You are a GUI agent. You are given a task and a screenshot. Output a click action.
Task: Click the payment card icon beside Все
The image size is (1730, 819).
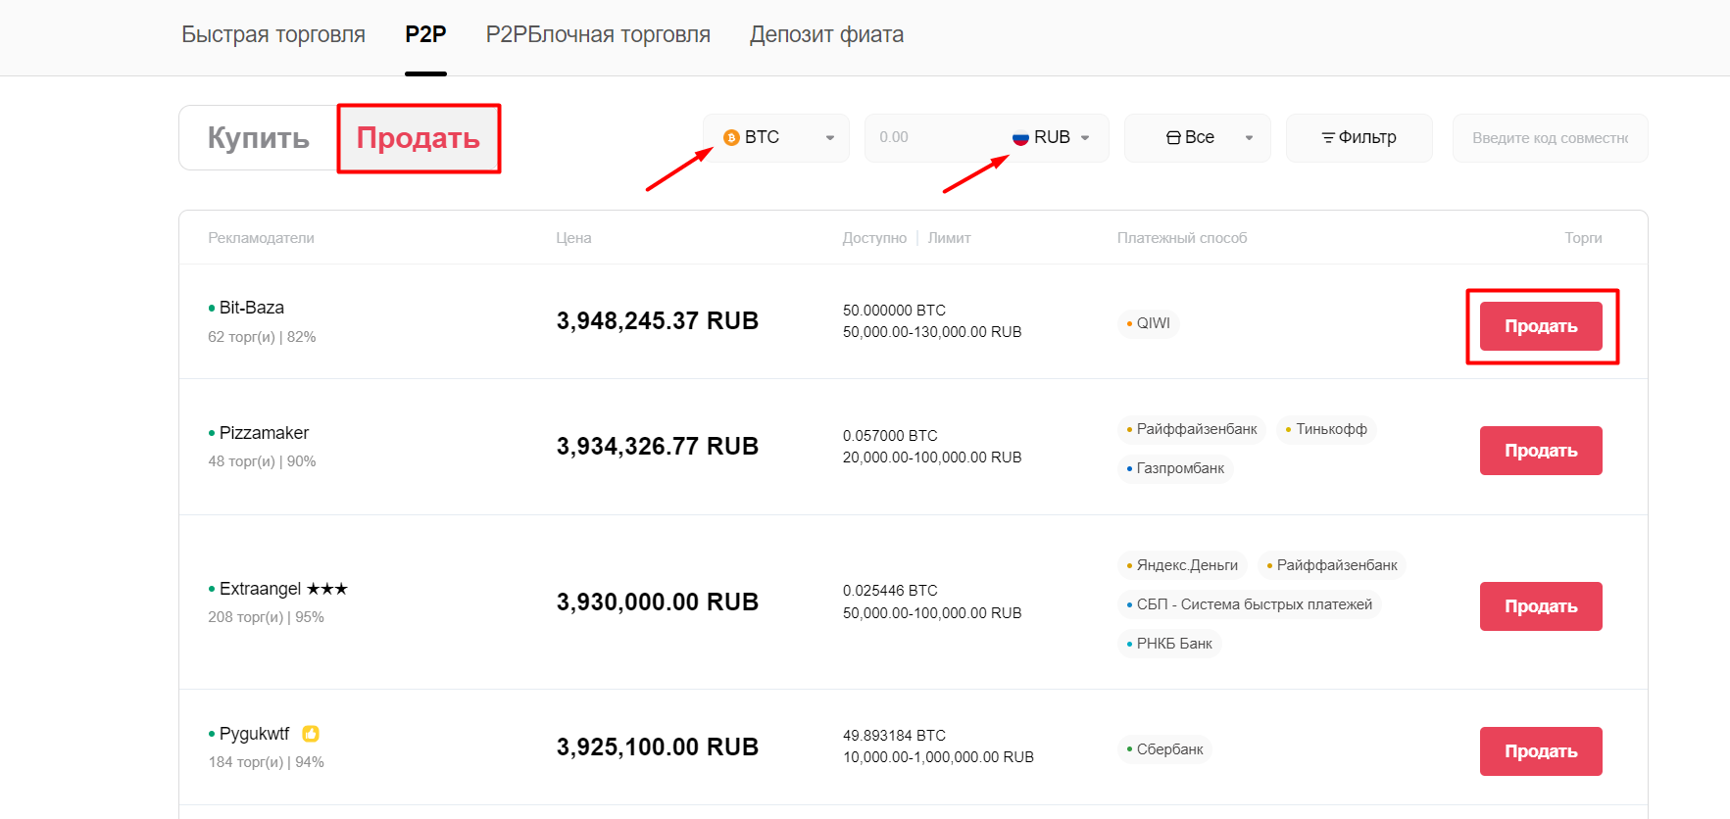1173,138
